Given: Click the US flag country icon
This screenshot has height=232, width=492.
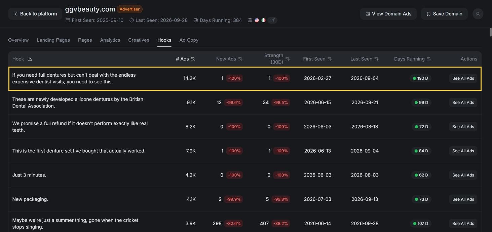Looking at the screenshot, I should tap(257, 20).
